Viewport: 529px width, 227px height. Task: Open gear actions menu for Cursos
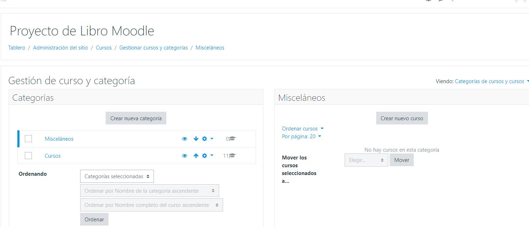(x=207, y=156)
